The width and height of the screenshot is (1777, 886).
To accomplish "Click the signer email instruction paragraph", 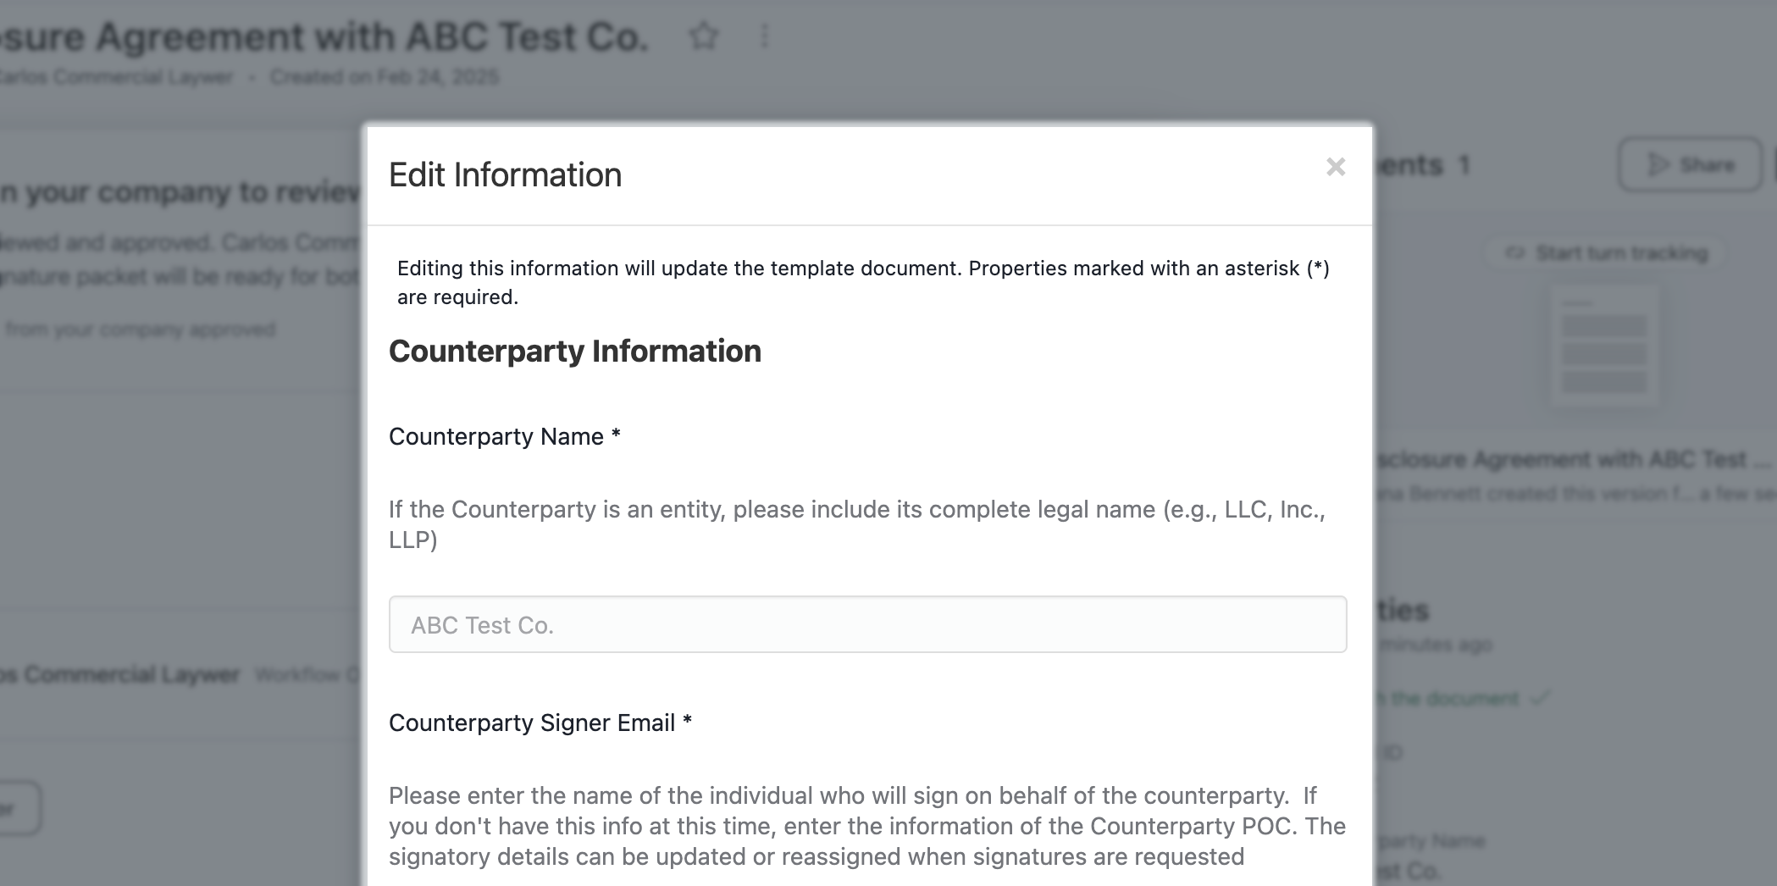I will click(867, 826).
